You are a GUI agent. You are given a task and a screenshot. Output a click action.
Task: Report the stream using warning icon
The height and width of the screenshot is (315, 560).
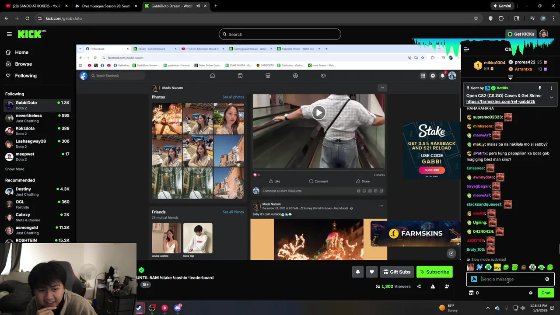[433, 287]
